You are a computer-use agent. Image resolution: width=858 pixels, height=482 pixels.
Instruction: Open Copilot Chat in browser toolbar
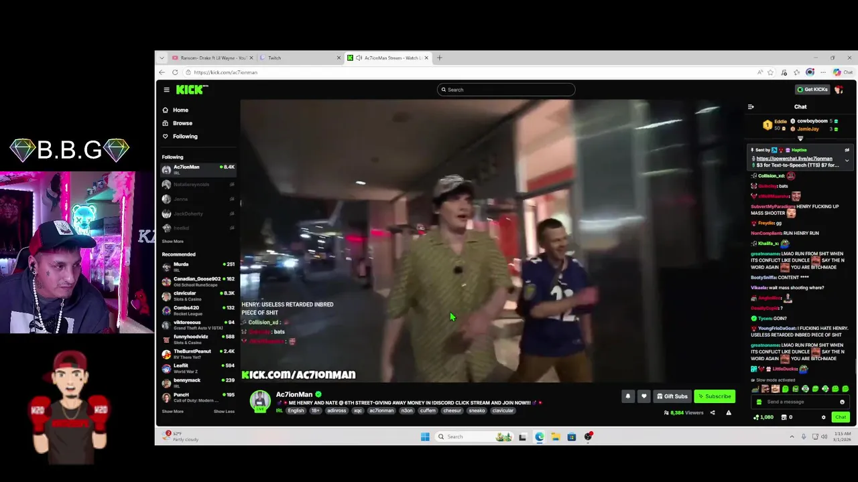(843, 72)
